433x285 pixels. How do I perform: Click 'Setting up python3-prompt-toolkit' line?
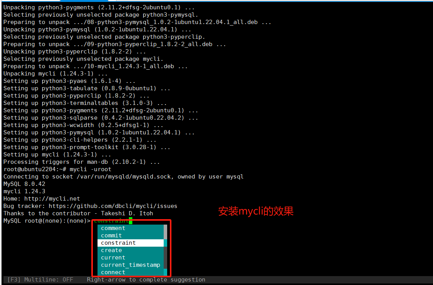(87, 147)
